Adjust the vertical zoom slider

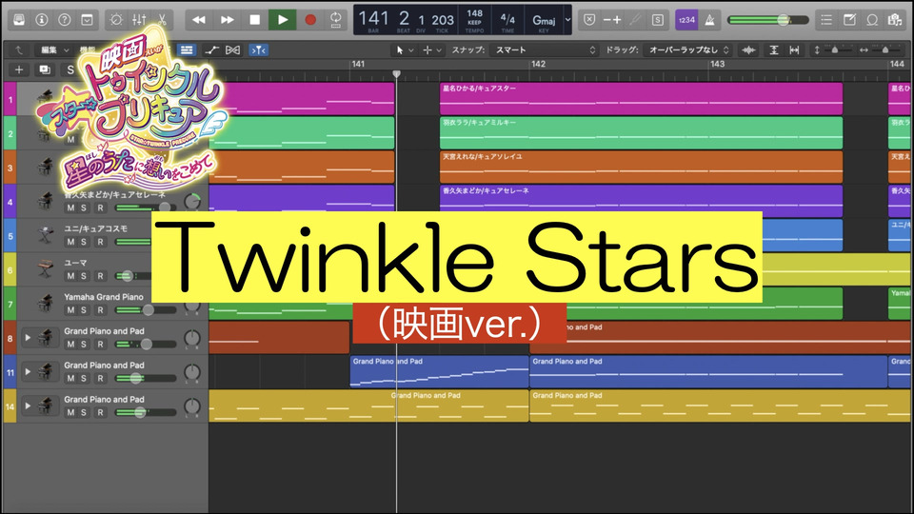coord(834,50)
